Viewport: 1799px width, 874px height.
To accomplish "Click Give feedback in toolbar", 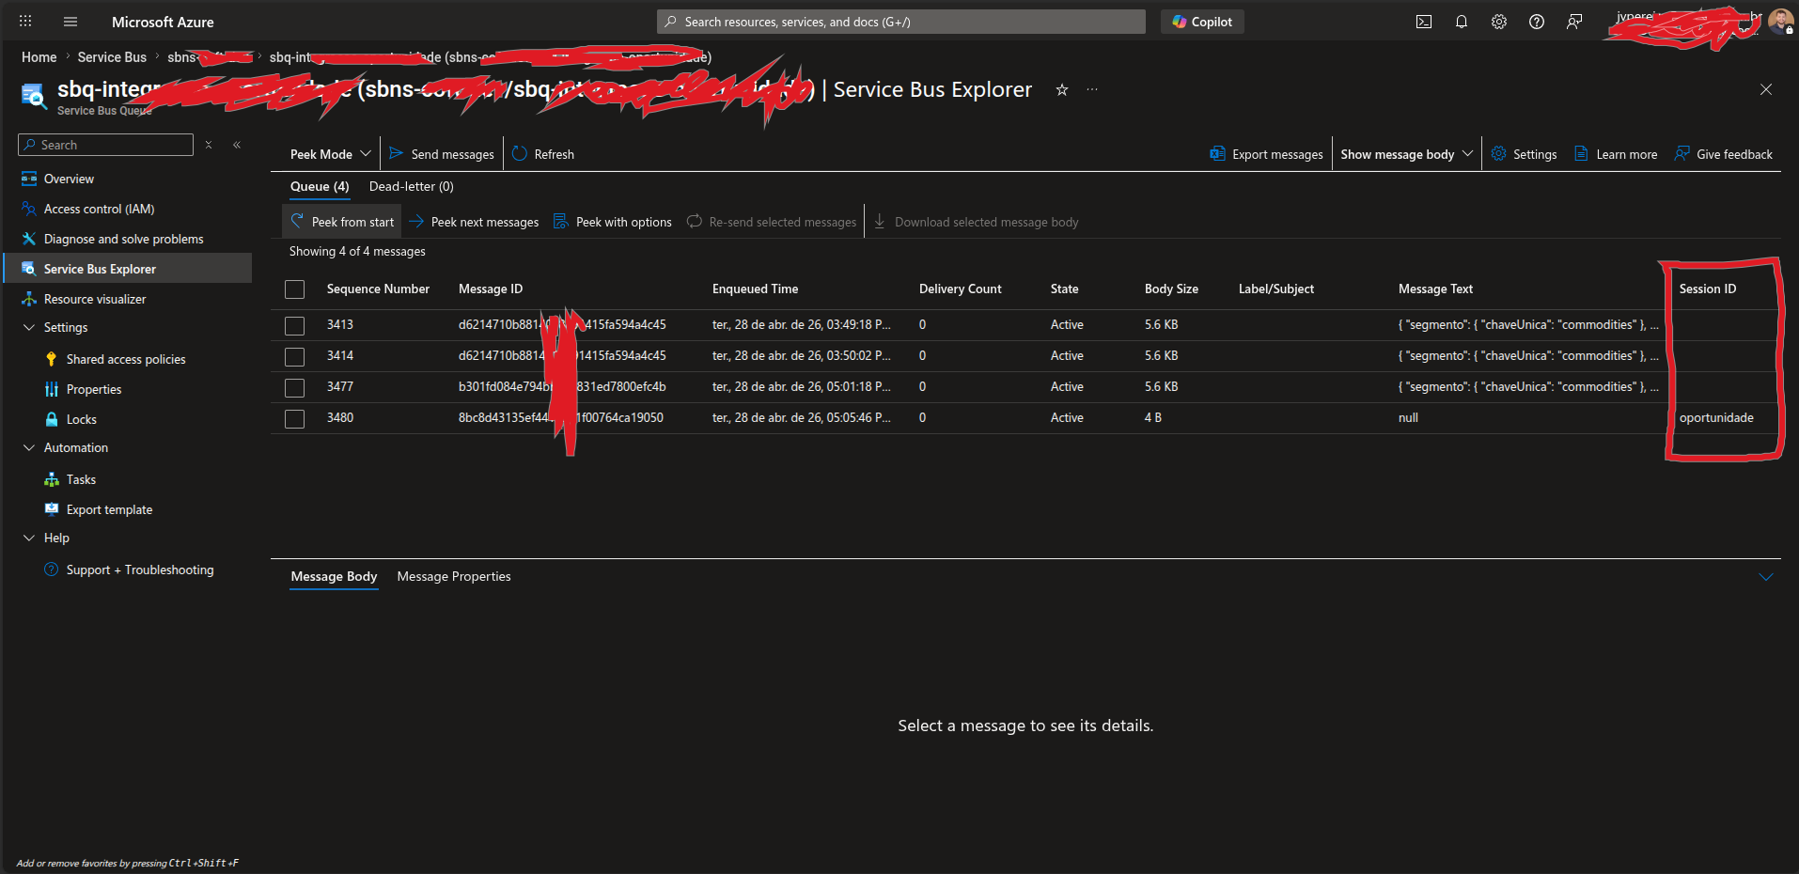I will pos(1724,154).
